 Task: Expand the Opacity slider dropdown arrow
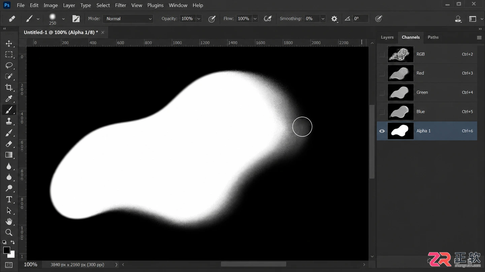[199, 19]
